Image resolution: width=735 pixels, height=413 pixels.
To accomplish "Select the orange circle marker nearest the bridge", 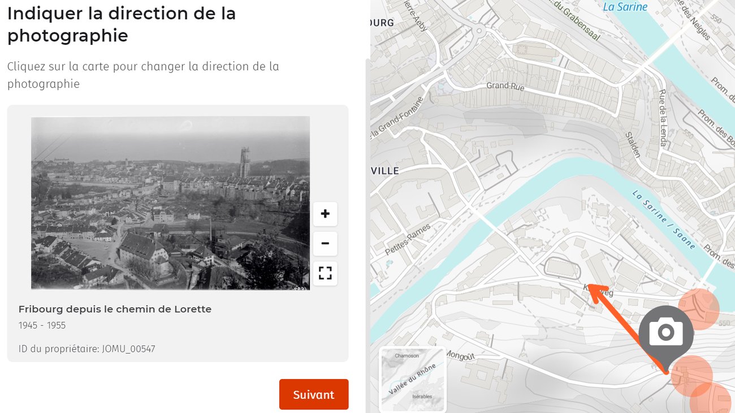I will (x=699, y=309).
